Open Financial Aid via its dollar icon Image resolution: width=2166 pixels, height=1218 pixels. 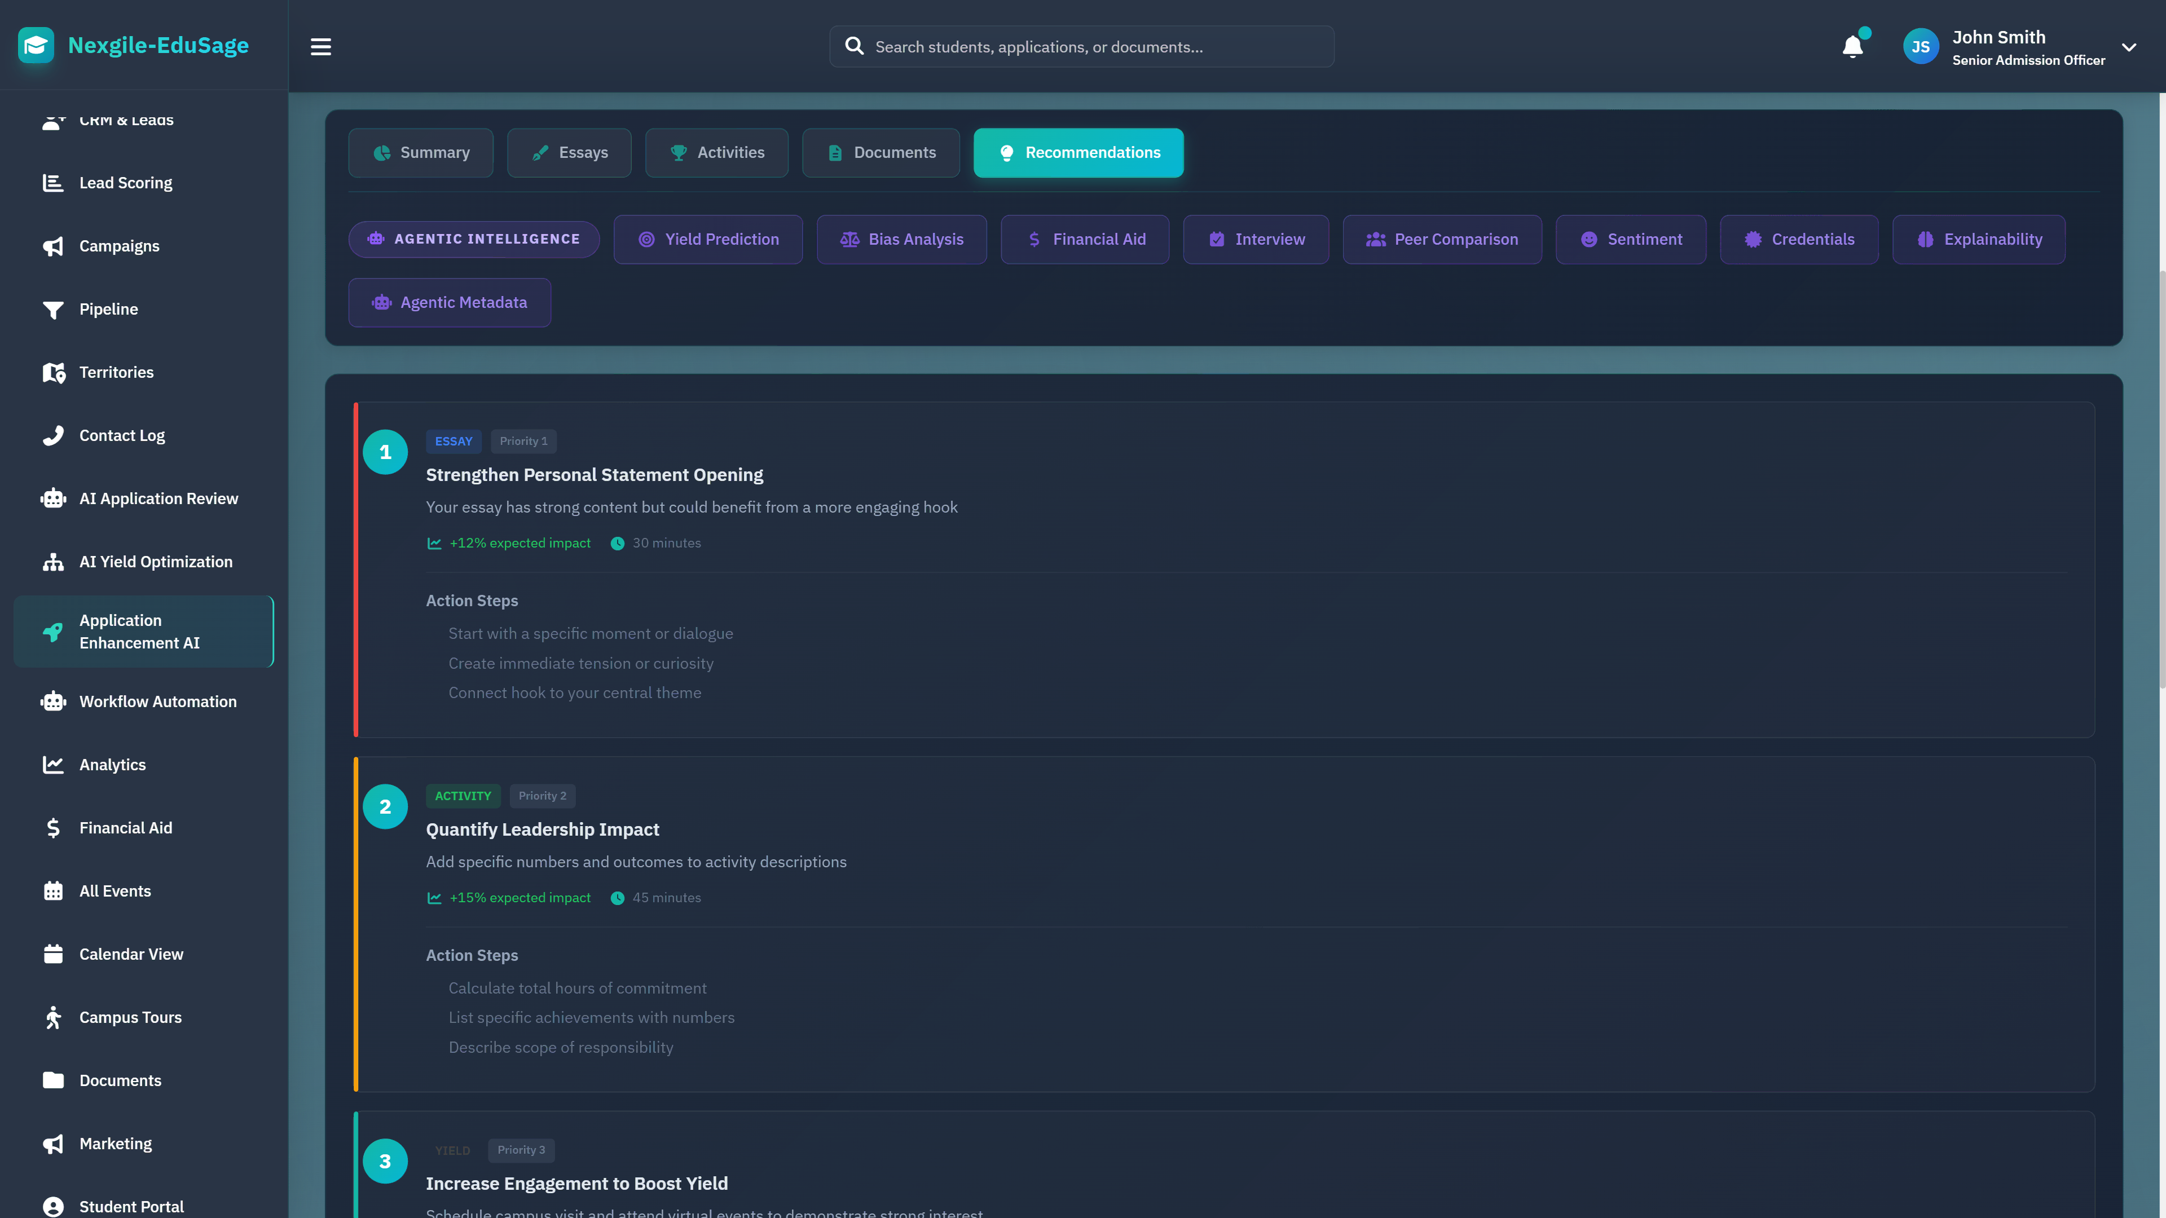click(x=53, y=828)
